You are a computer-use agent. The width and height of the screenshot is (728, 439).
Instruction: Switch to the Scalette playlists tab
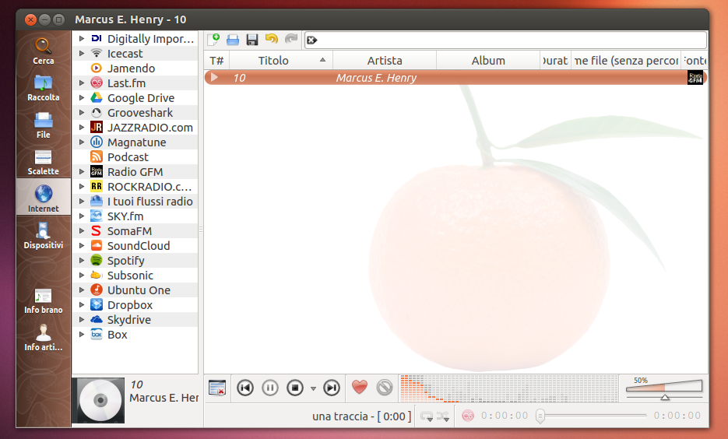(x=43, y=162)
